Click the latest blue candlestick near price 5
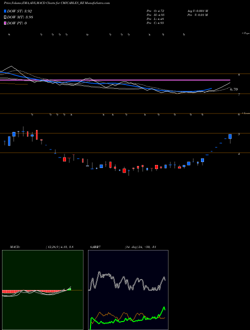The image size is (250, 330). [x=230, y=136]
